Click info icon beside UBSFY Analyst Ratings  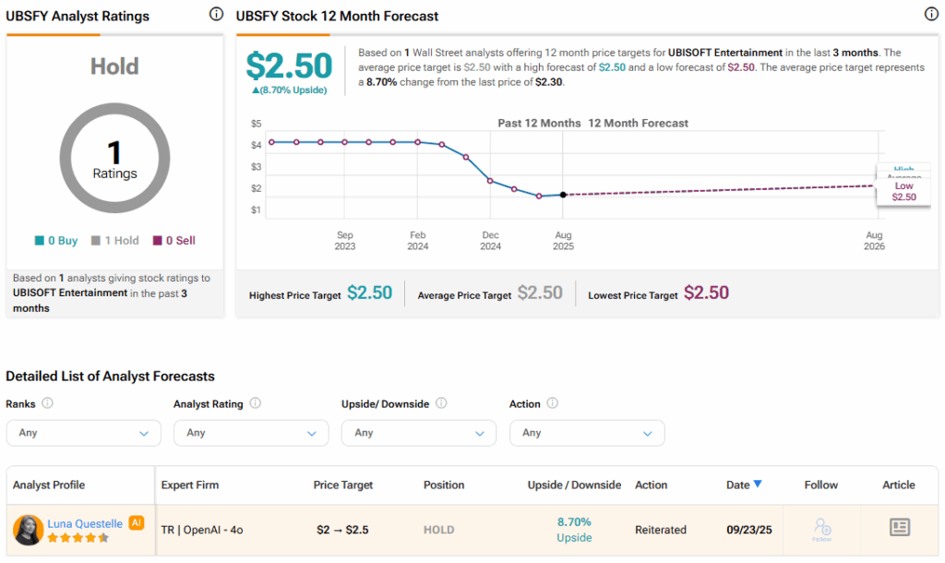pos(216,14)
